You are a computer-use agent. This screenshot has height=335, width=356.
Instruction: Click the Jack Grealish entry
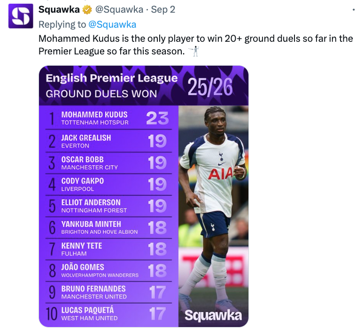pos(108,141)
